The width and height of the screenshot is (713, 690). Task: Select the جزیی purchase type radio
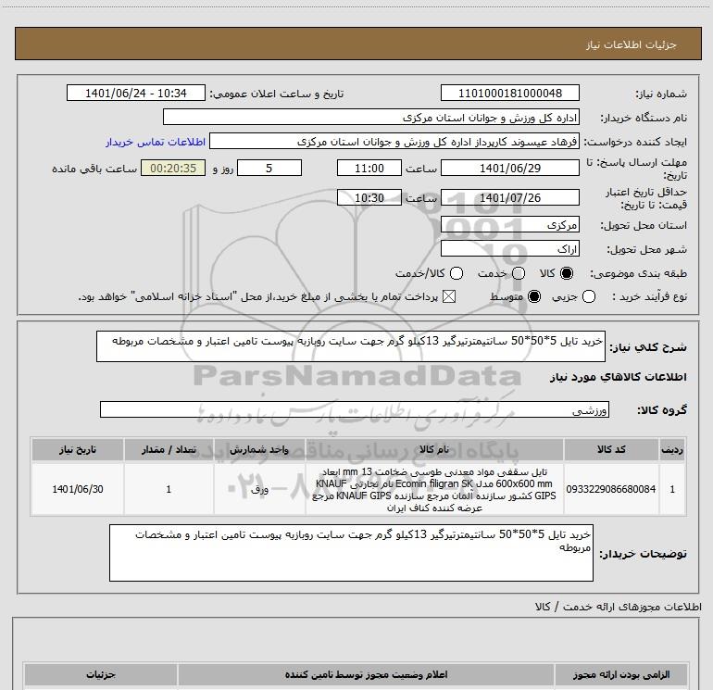[588, 297]
